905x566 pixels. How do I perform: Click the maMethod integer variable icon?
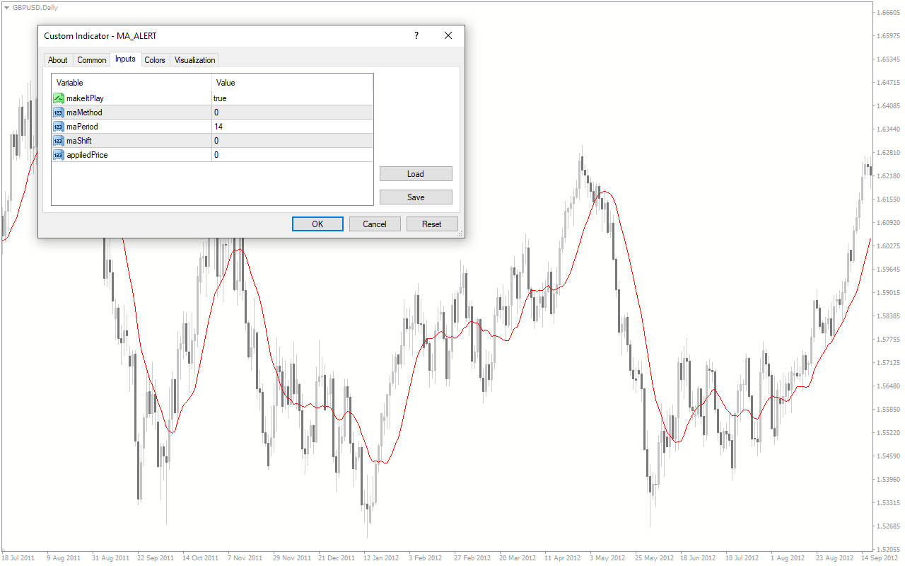point(59,112)
